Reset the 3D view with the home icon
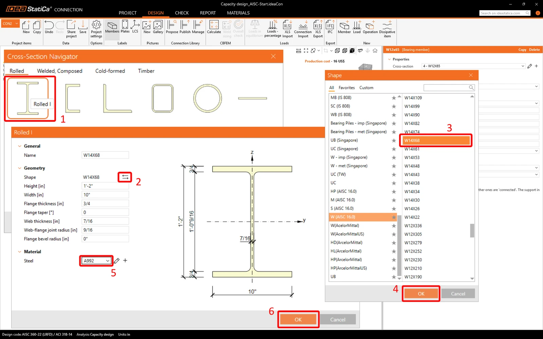Screen dimensions: 543x339 (x=375, y=51)
